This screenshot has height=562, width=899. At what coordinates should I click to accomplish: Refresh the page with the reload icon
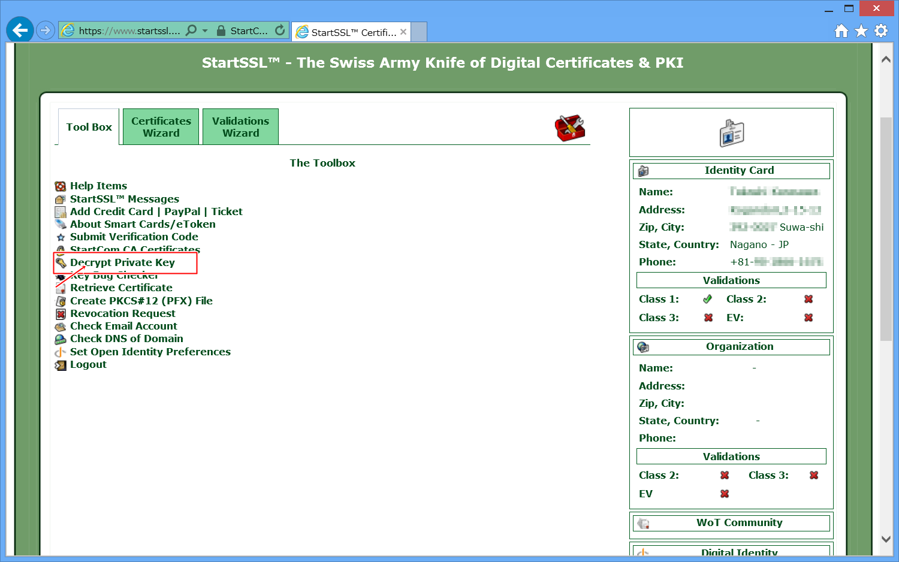280,30
